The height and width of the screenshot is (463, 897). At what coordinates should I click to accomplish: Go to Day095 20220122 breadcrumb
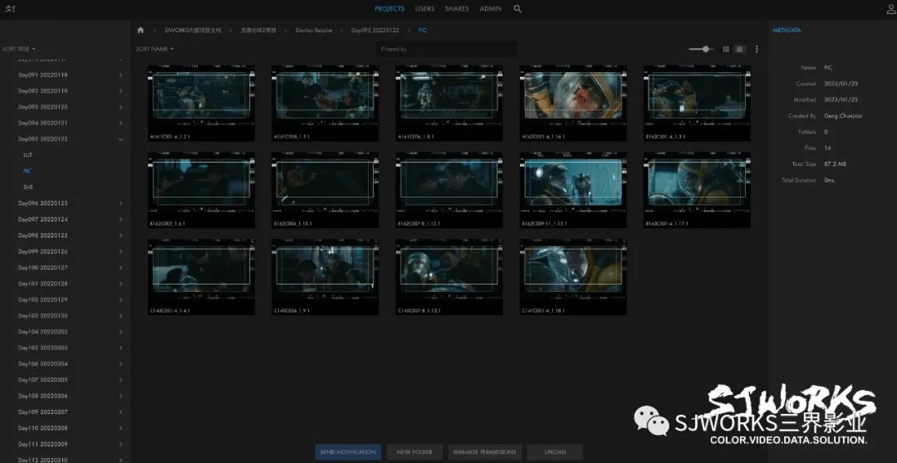pos(375,31)
